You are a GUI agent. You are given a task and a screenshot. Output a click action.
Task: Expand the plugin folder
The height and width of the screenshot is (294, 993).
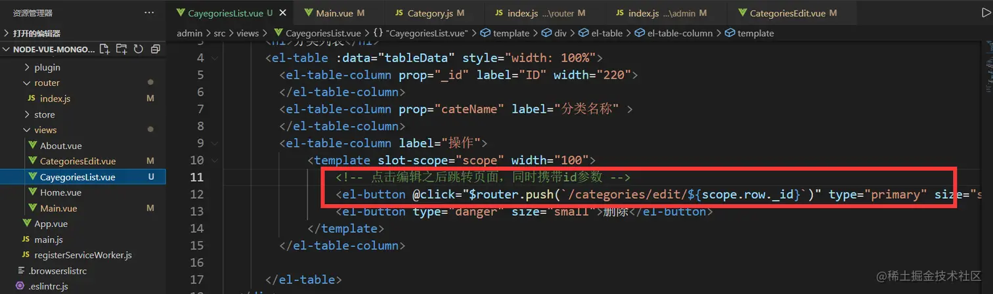tap(27, 67)
